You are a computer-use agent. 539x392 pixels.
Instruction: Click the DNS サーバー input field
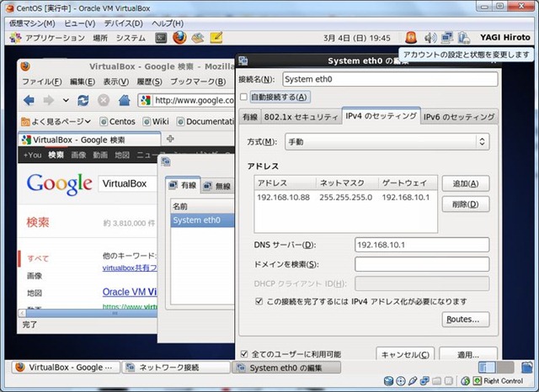[x=421, y=245]
